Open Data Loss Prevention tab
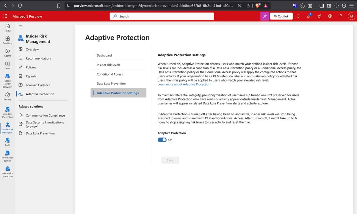This screenshot has width=357, height=214. [x=118, y=84]
